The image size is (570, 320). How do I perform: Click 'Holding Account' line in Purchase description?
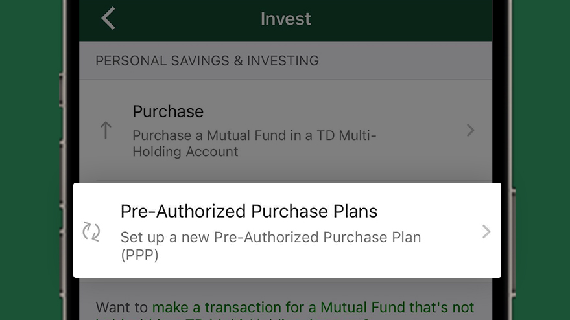coord(185,152)
